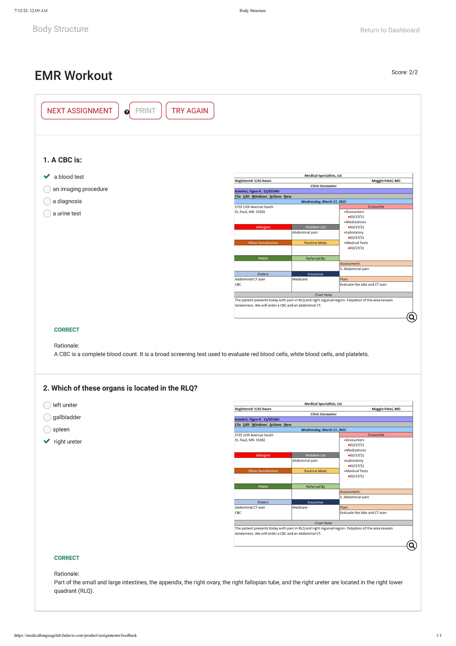
Task: Open the Return to Dashboard link
Action: tap(389, 30)
